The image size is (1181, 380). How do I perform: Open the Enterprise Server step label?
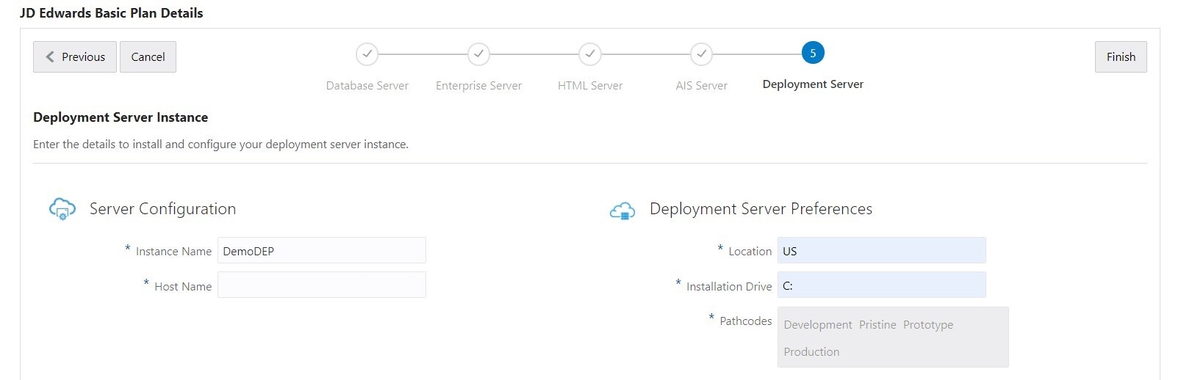pyautogui.click(x=478, y=86)
